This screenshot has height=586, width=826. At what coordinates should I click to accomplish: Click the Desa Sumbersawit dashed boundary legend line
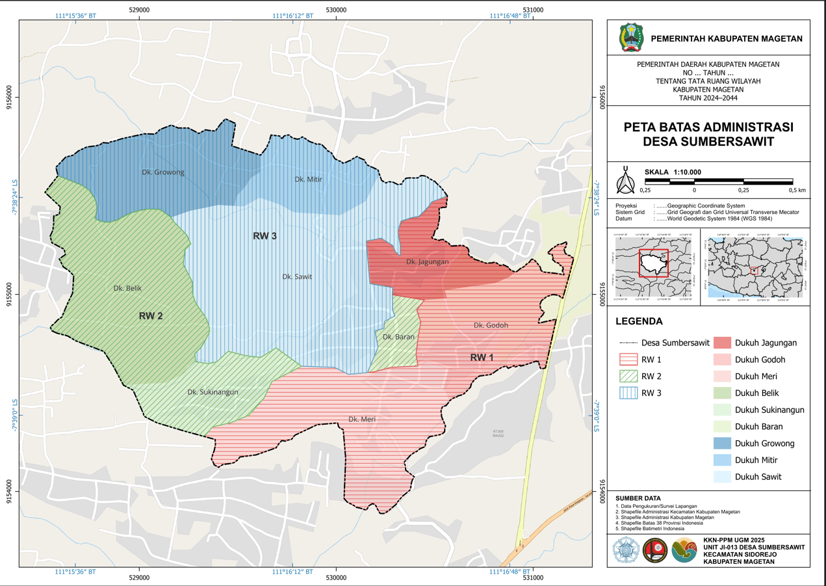(628, 343)
